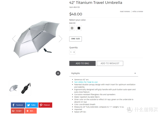This screenshot has height=114, width=159.
Task: Collapse the Highlights section
Action: point(135,73)
